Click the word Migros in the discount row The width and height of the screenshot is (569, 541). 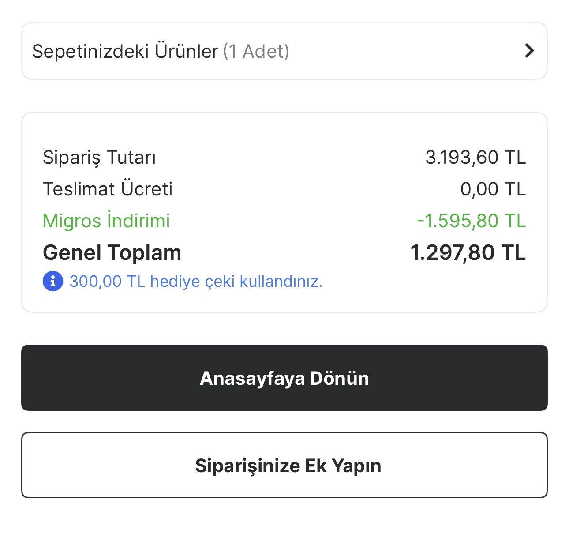(71, 221)
